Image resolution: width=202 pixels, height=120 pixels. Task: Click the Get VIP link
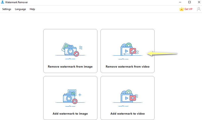[188, 9]
